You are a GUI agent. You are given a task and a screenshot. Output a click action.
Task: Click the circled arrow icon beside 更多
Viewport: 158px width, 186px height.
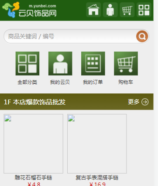145,102
